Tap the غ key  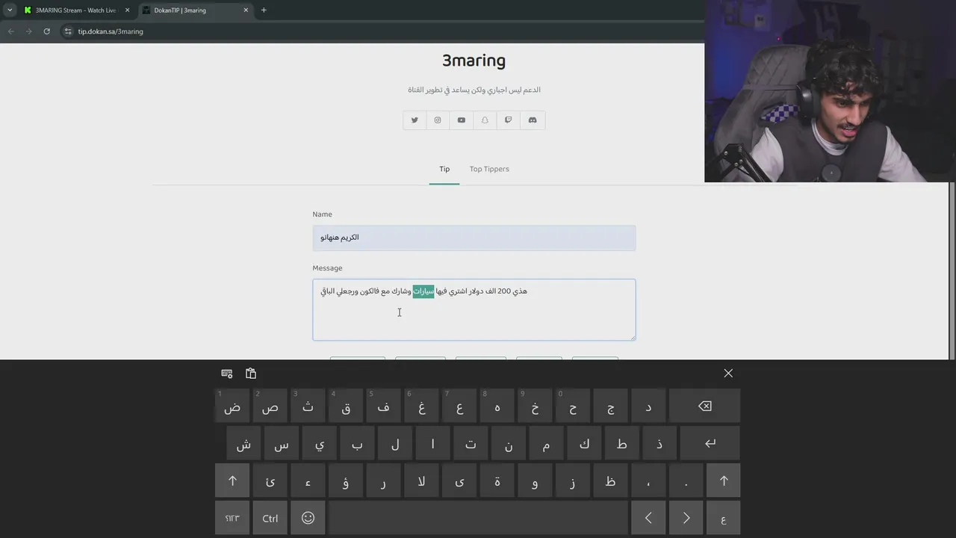pos(421,406)
